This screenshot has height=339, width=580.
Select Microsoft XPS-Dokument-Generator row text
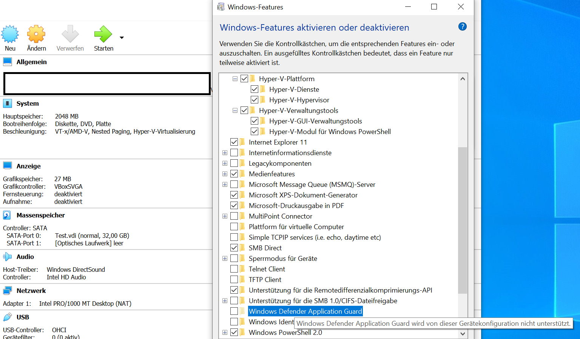pos(303,195)
